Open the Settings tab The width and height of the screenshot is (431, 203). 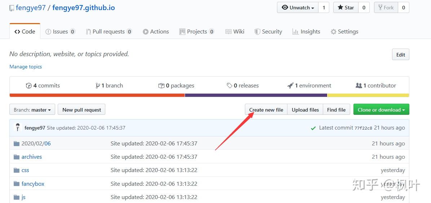tap(344, 32)
